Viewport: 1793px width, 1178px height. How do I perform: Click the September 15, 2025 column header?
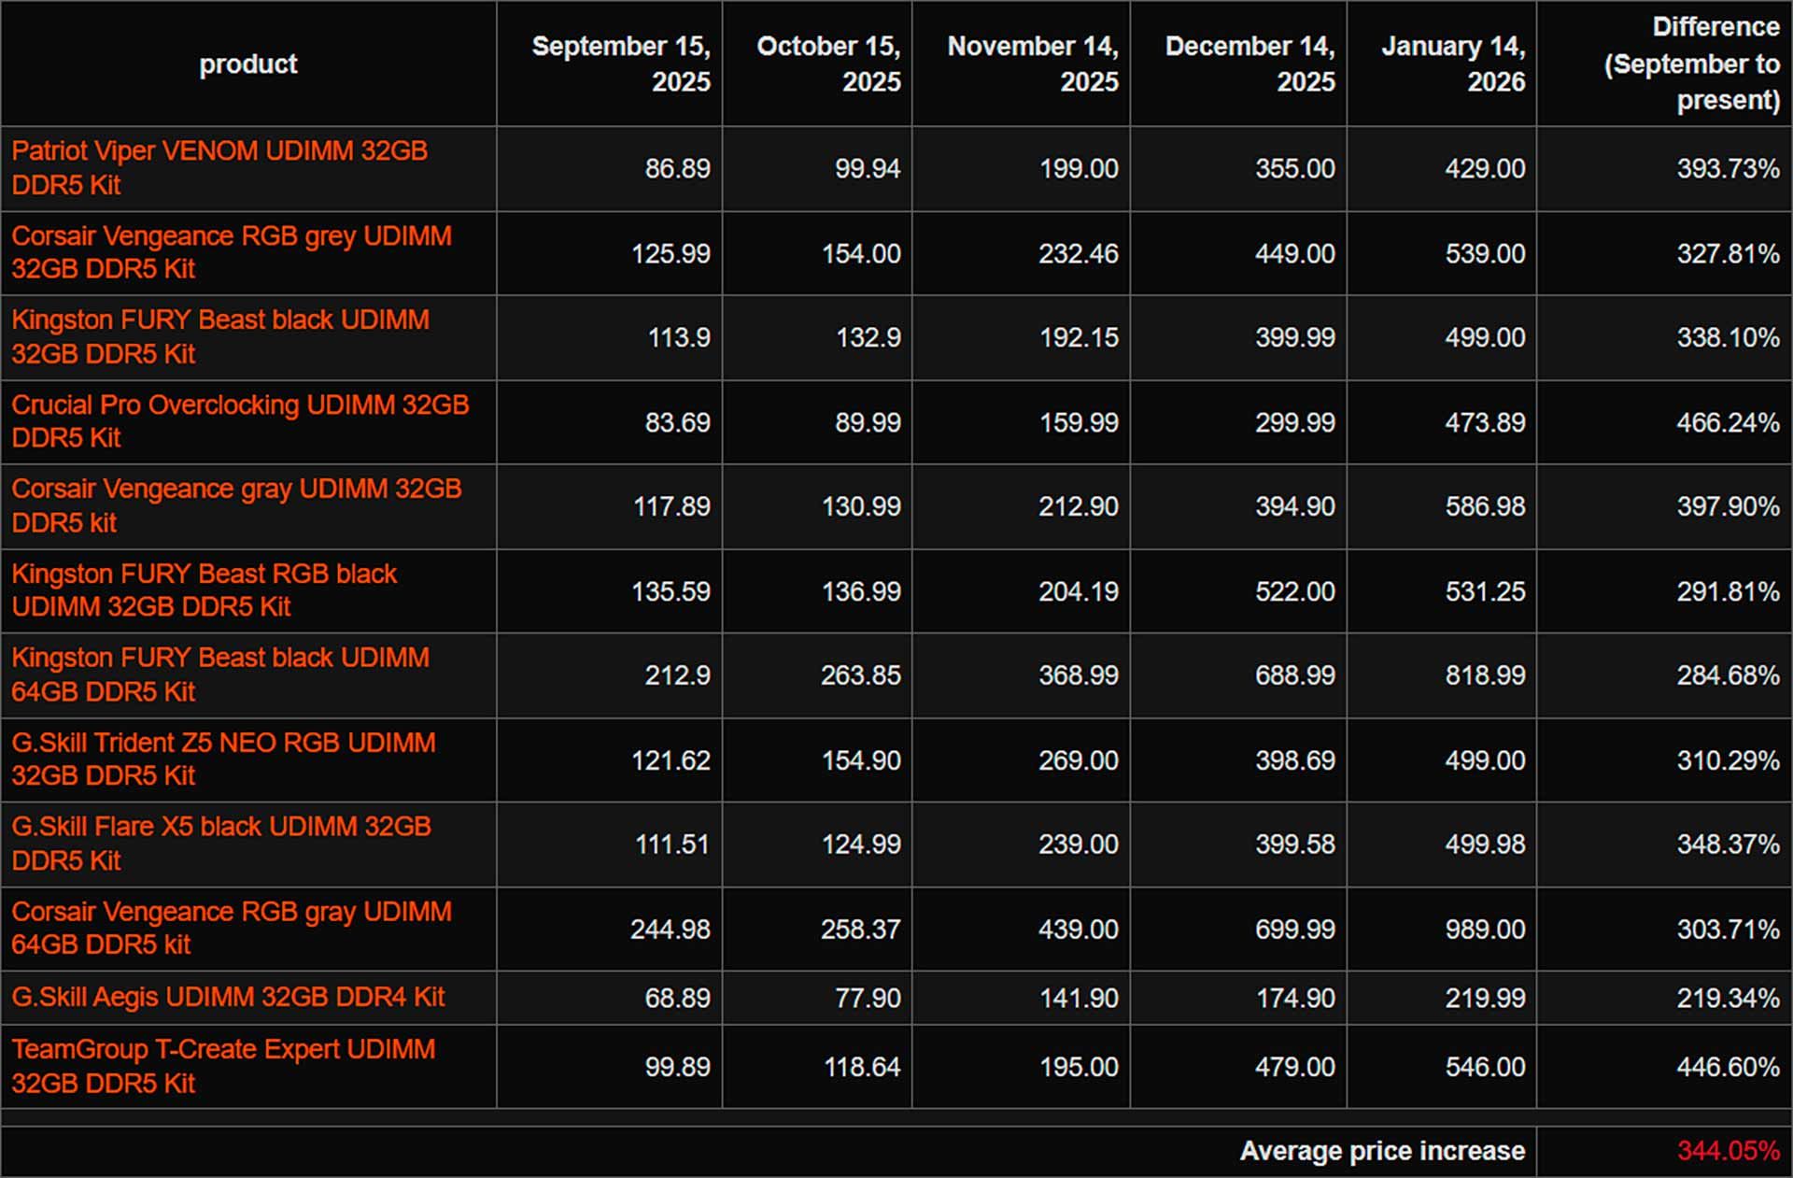620,64
